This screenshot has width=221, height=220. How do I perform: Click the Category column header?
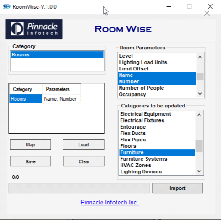26,89
